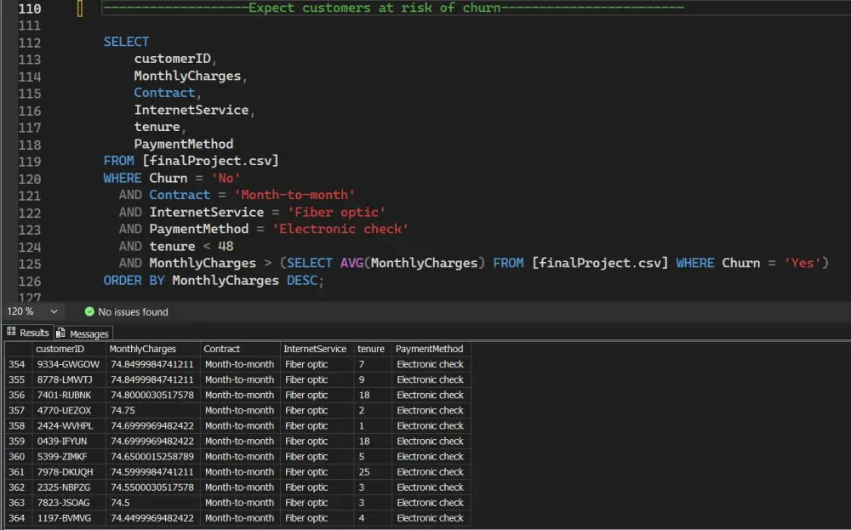Select the InternetService column header
The height and width of the screenshot is (530, 851).
click(x=315, y=349)
